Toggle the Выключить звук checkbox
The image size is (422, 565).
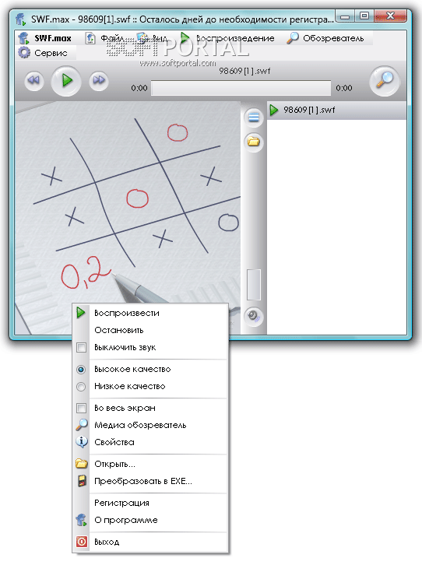[82, 347]
